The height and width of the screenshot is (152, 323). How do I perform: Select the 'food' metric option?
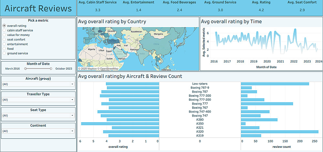(4, 49)
